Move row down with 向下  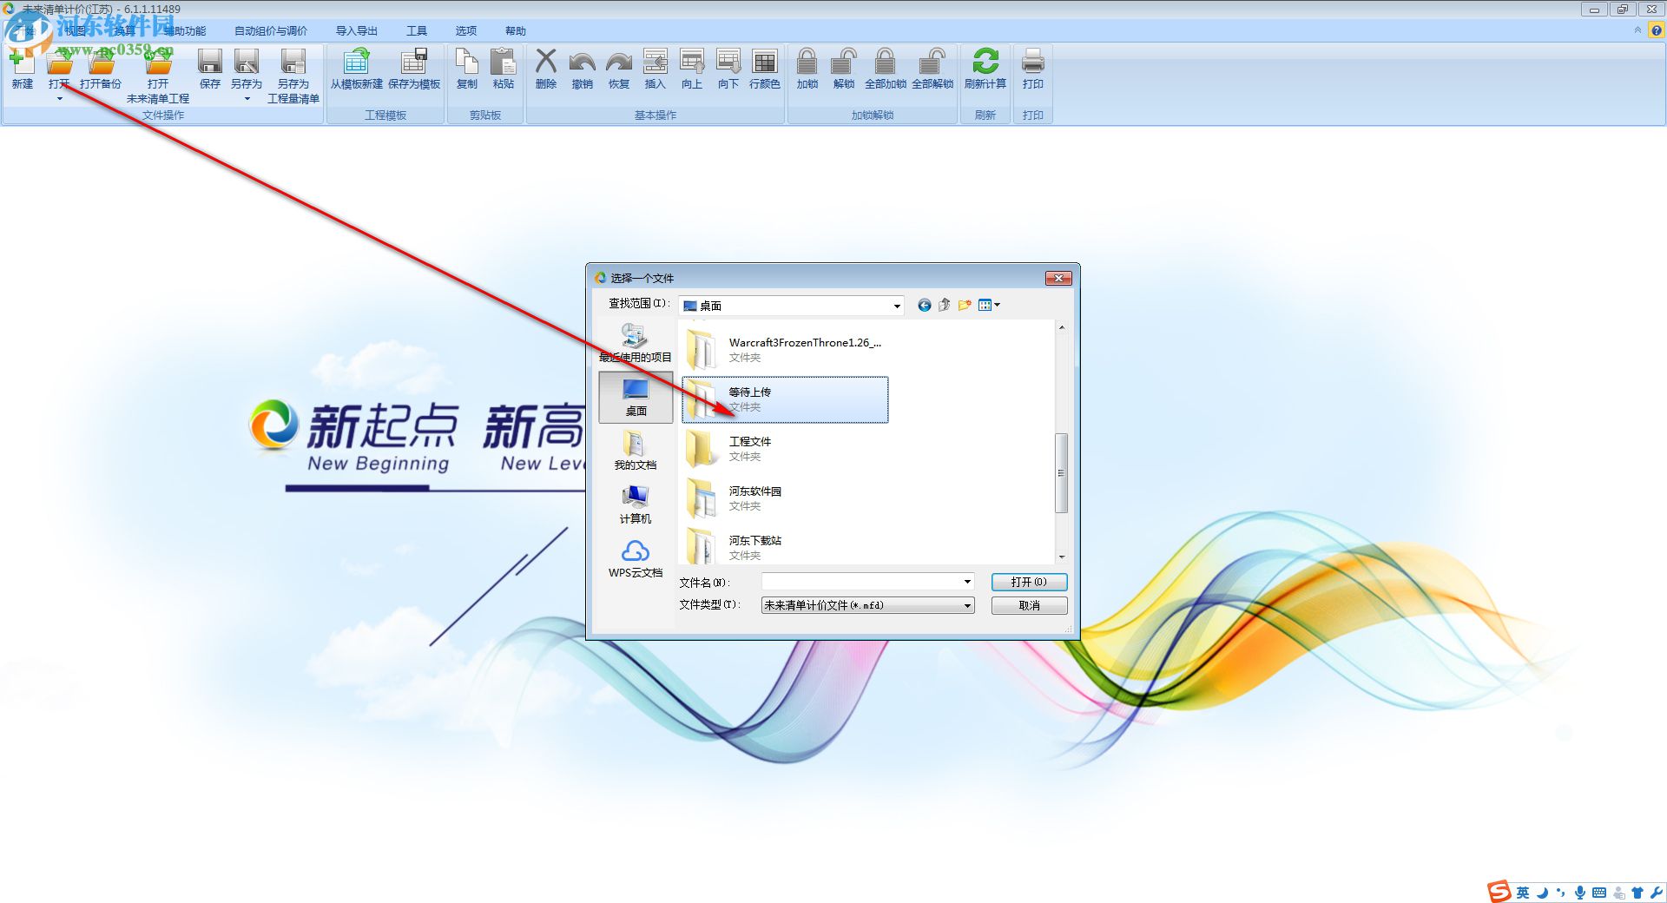(x=728, y=69)
